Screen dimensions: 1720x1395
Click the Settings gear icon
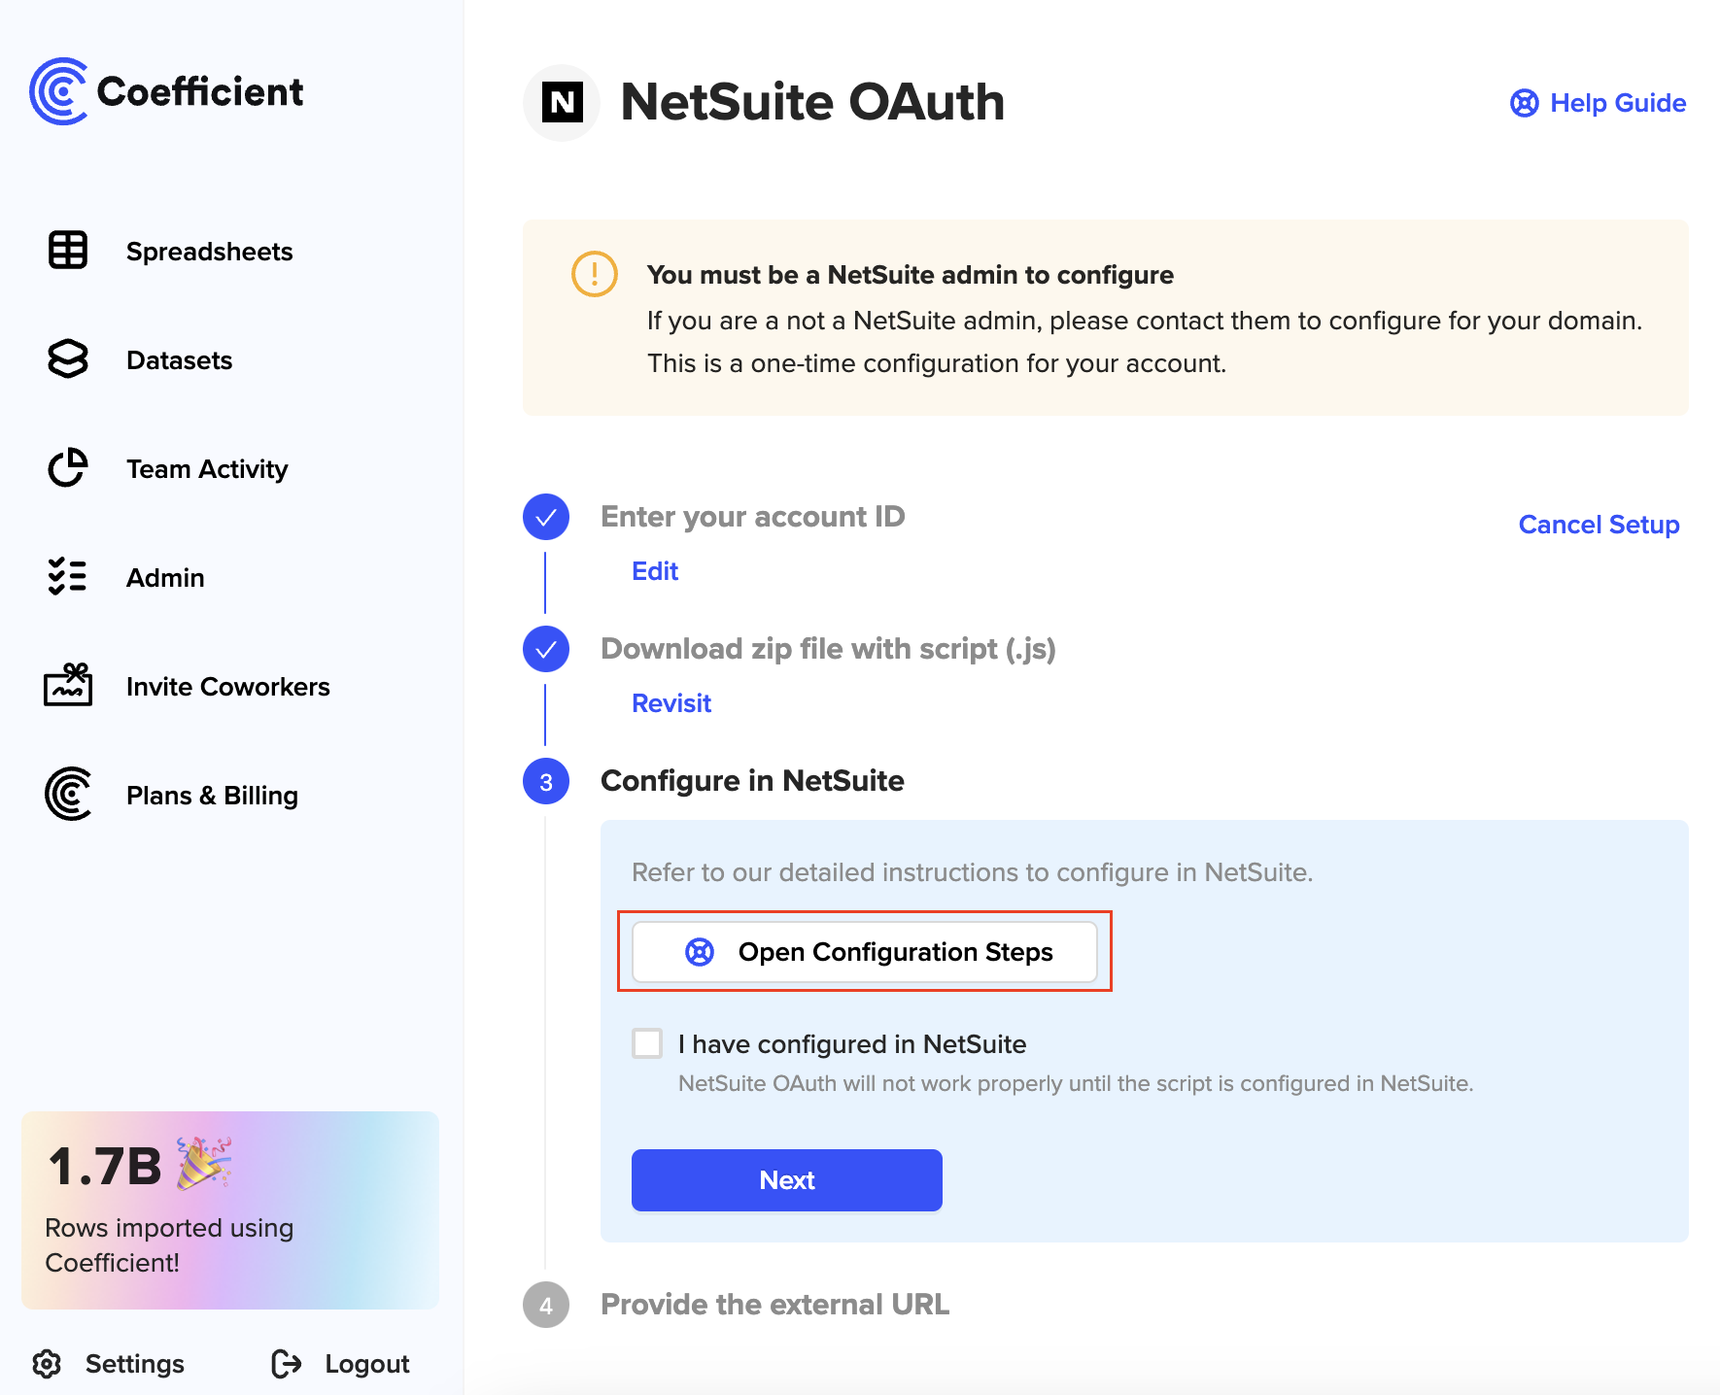click(x=47, y=1364)
